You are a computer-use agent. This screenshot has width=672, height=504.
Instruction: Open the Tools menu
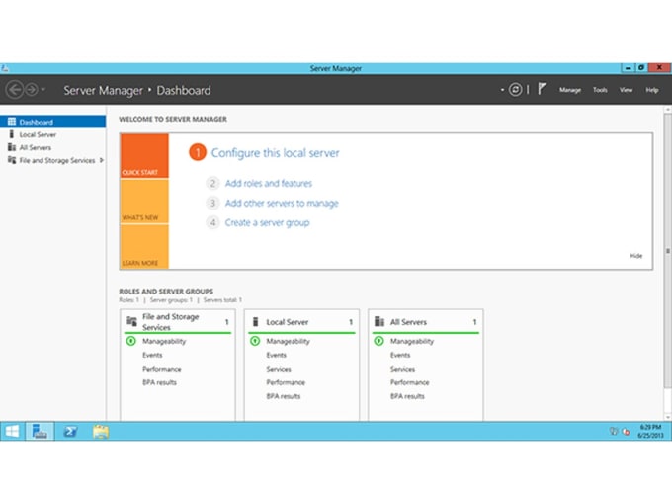600,90
